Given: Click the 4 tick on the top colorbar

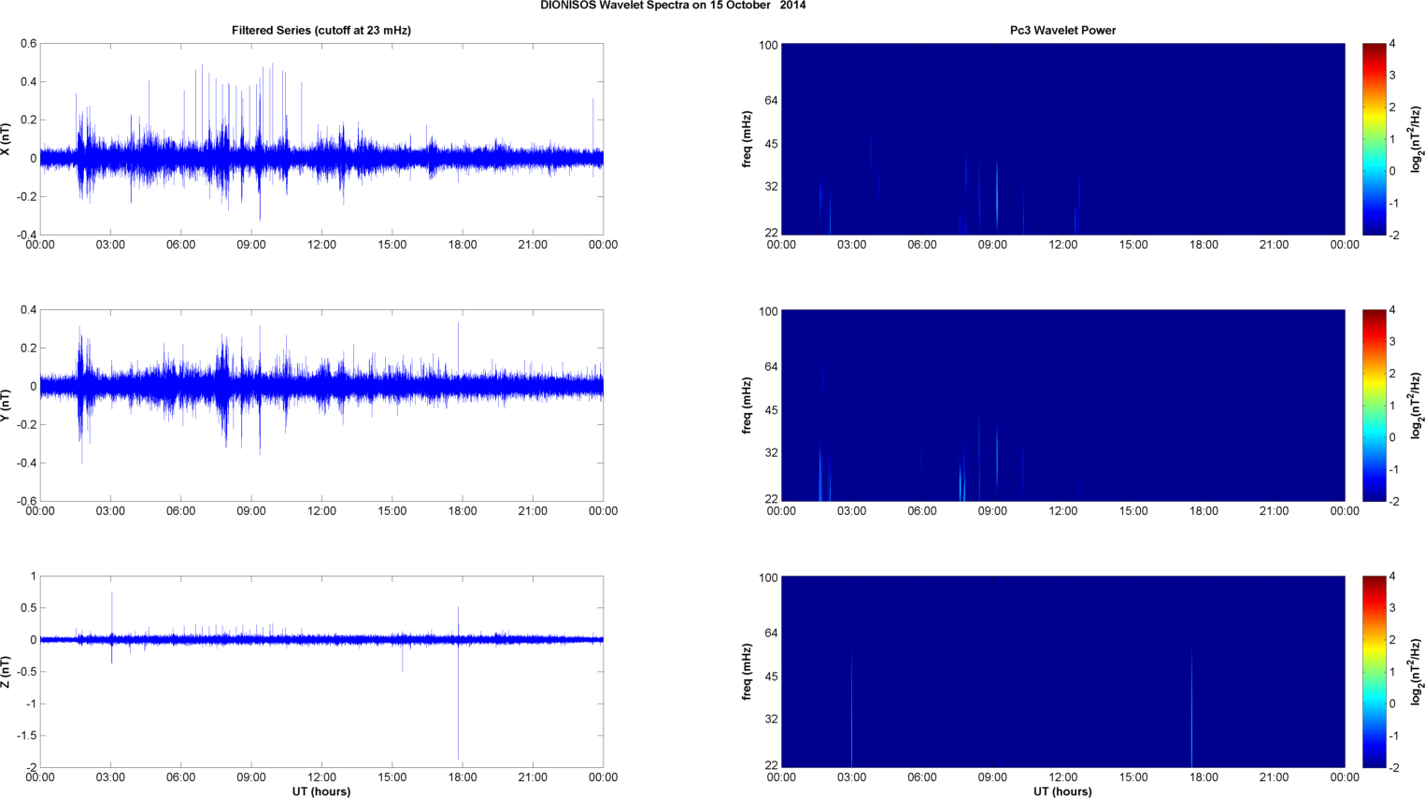Looking at the screenshot, I should [x=1392, y=44].
